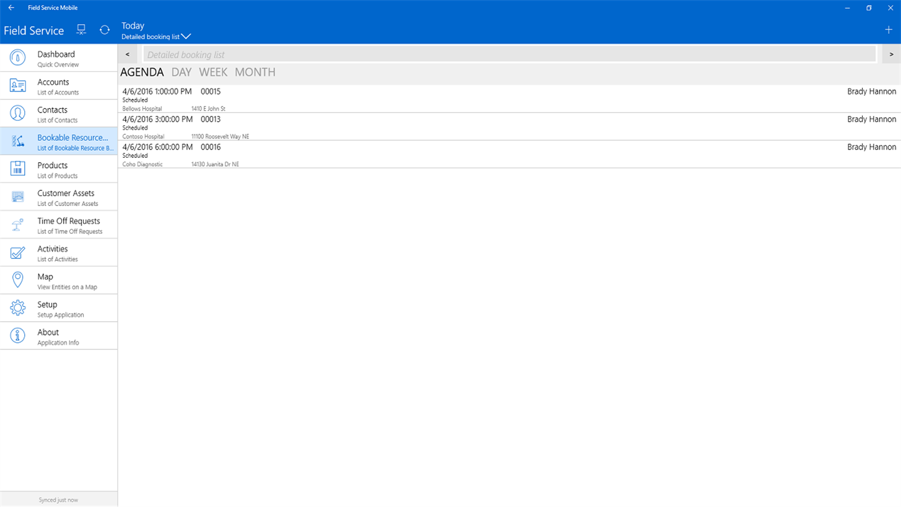Switch to the WEEK view tab
The image size is (901, 507).
[213, 73]
